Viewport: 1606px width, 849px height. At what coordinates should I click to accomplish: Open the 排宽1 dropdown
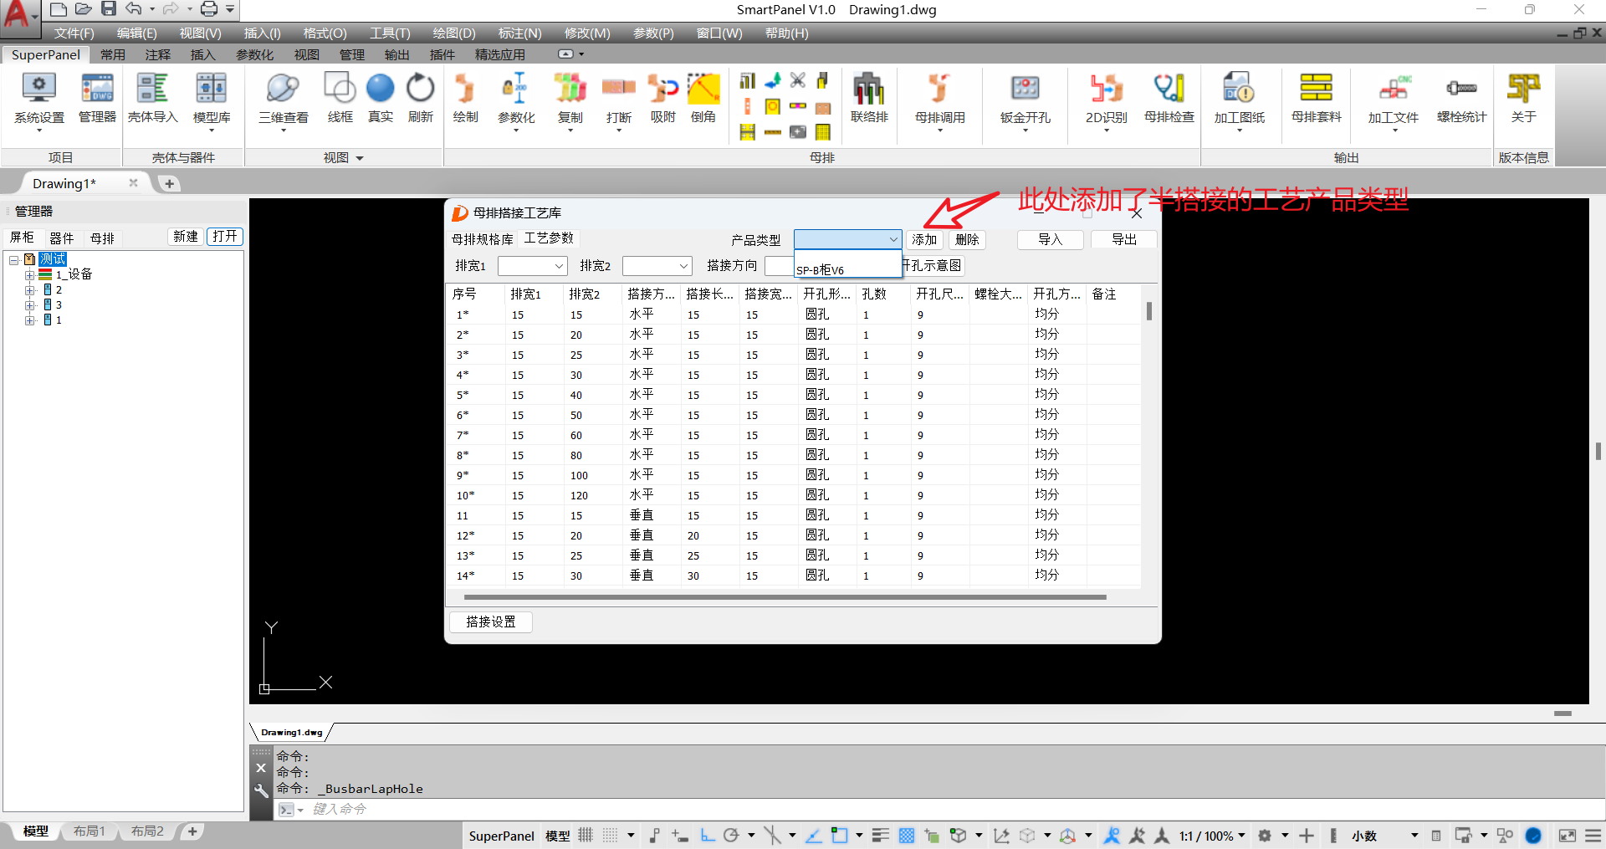(x=532, y=265)
